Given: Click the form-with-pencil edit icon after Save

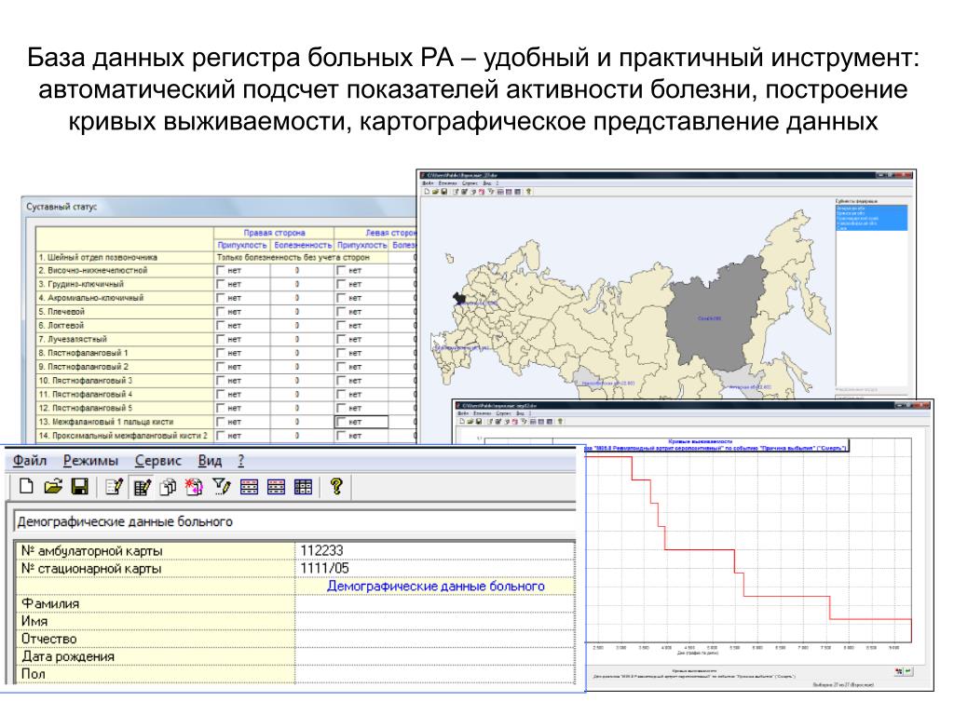Looking at the screenshot, I should [115, 486].
